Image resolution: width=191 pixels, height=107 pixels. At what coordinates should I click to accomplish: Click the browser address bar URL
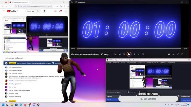click(35, 6)
